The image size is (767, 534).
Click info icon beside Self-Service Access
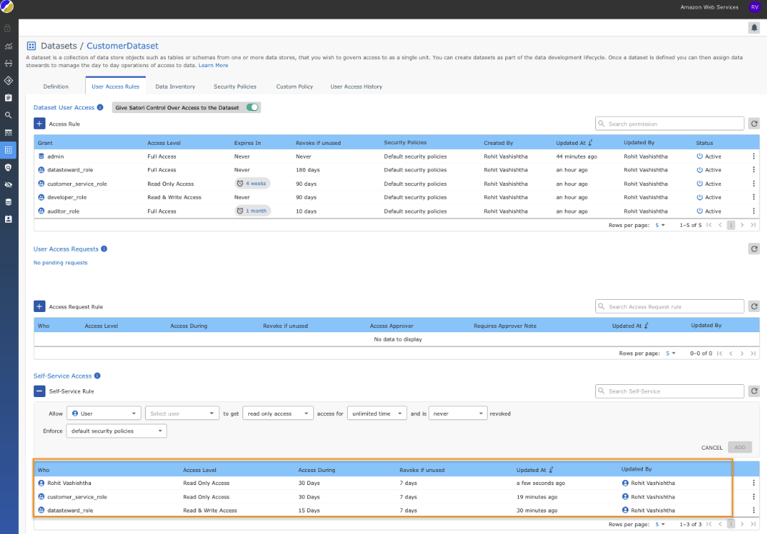pos(97,375)
